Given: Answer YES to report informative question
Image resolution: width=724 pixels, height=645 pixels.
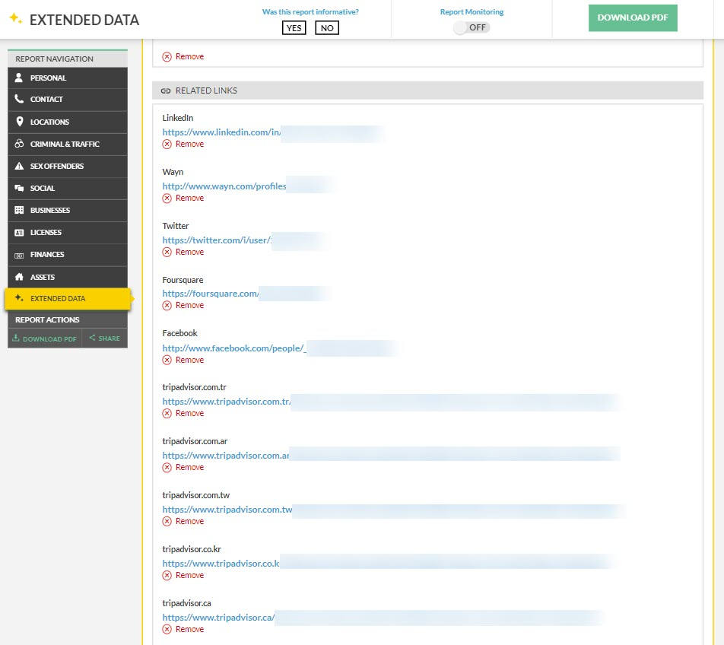Looking at the screenshot, I should point(294,27).
